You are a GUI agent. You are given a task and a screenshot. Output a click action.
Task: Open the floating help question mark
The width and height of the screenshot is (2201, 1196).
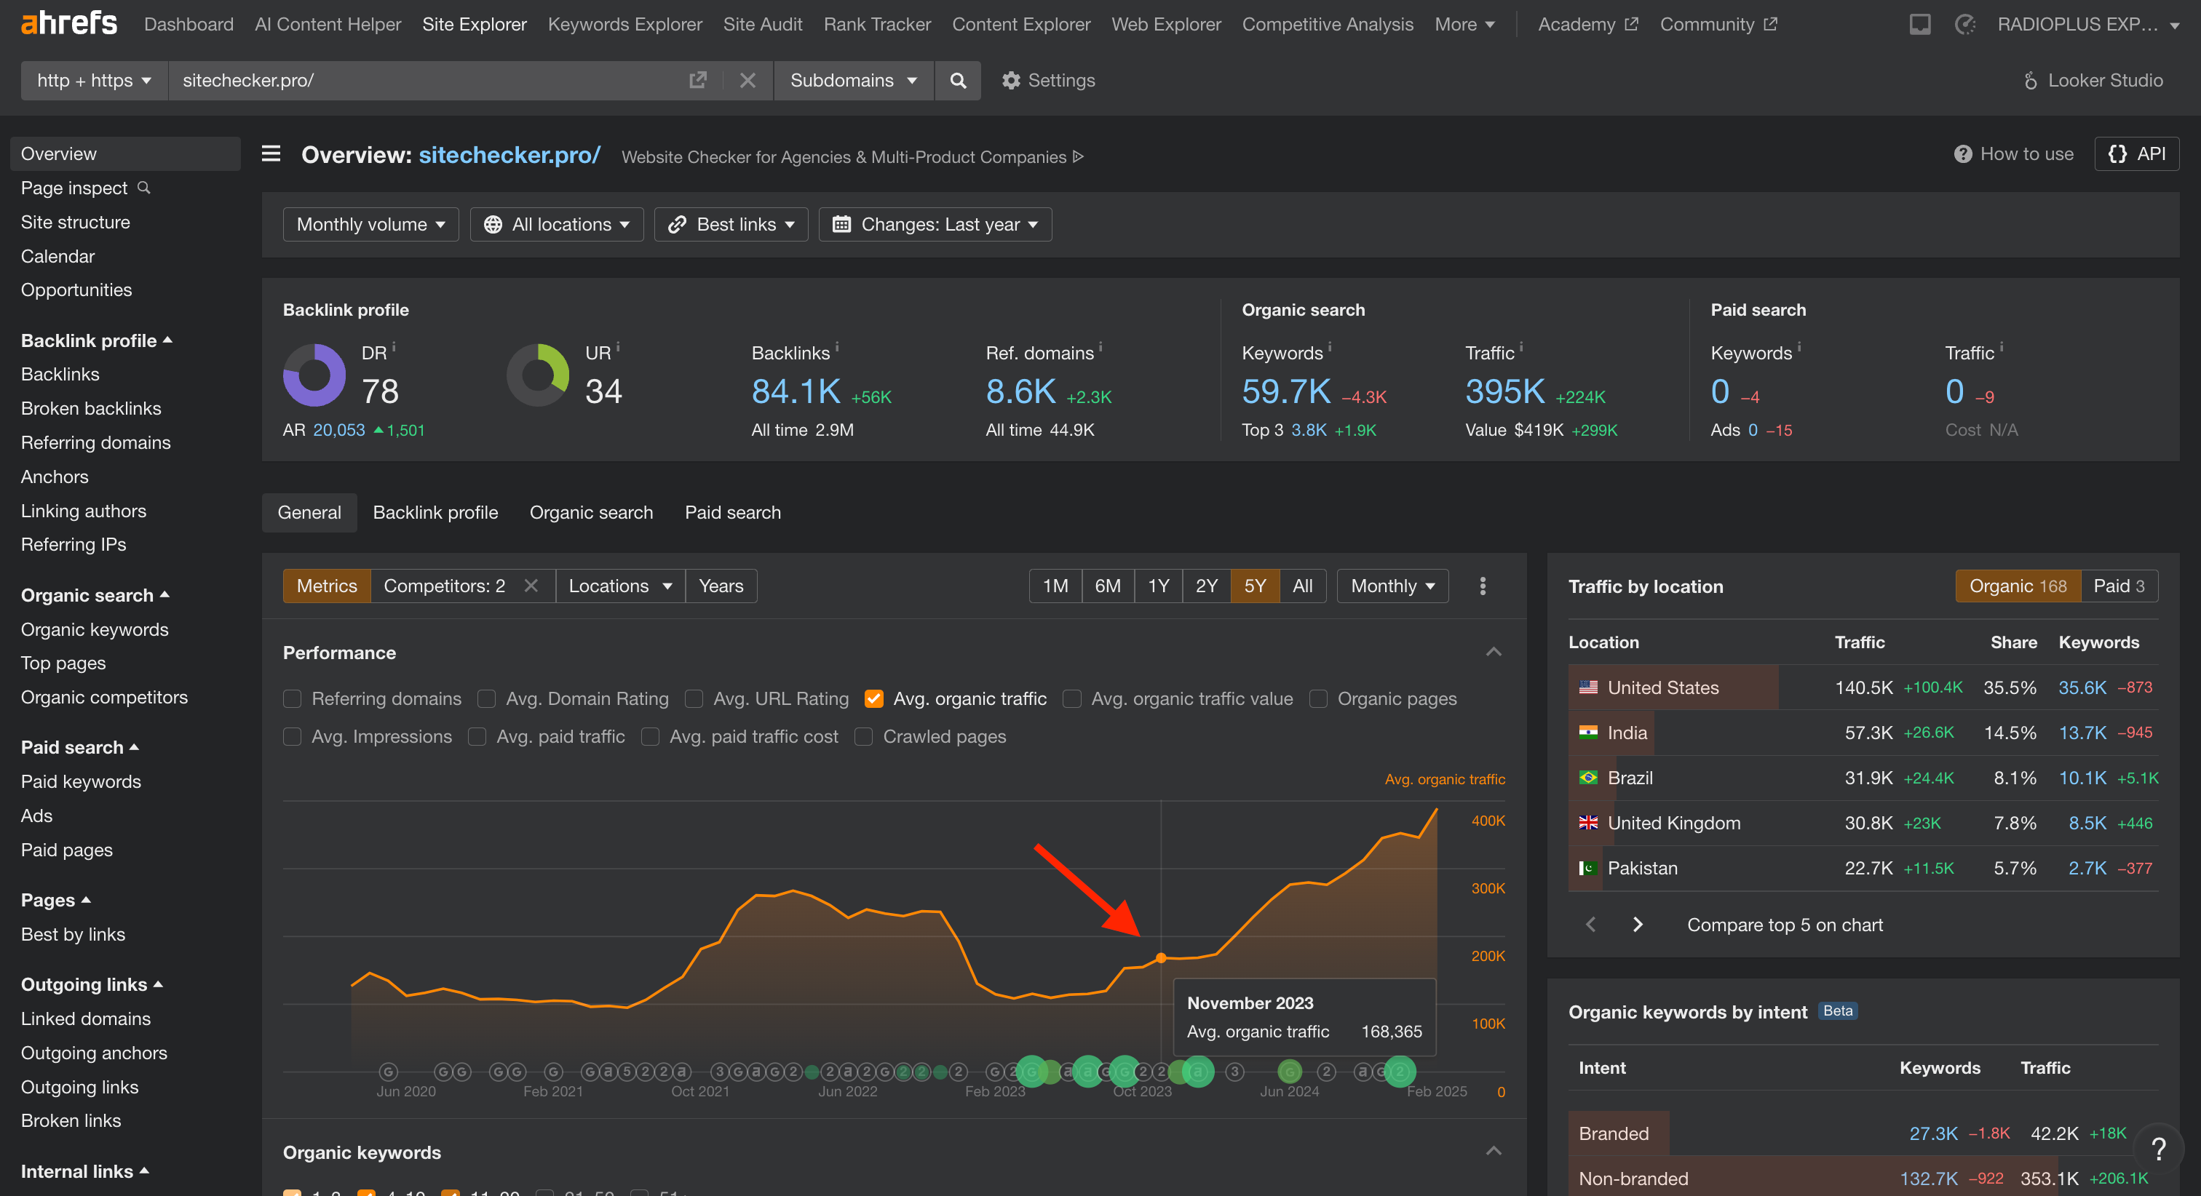[x=2158, y=1148]
